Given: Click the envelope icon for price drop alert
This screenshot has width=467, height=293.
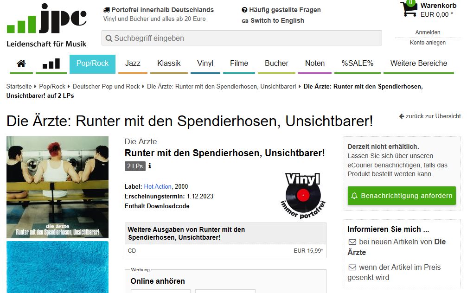Looking at the screenshot, I should pos(352,268).
